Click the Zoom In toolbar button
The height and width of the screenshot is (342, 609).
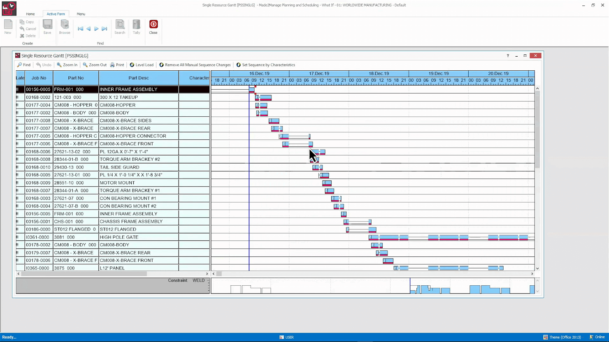tap(67, 65)
